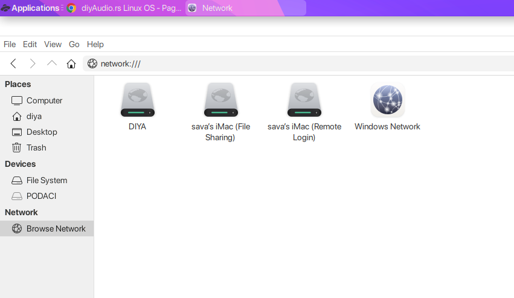The height and width of the screenshot is (298, 514).
Task: Open sava's iMac (Remote Login) drive icon
Action: [x=304, y=100]
